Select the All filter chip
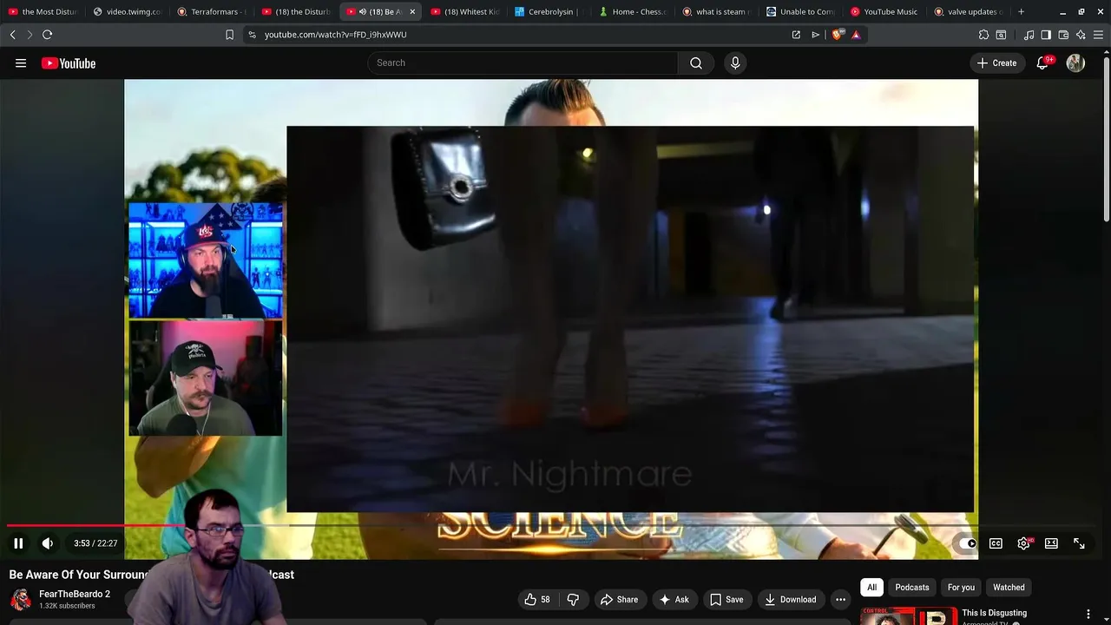Screen dimensions: 1111x625 pyautogui.click(x=871, y=588)
